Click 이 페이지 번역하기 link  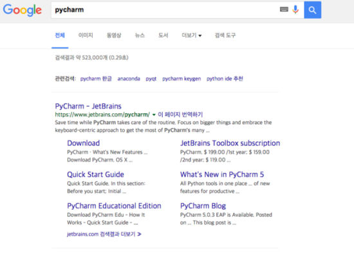pyautogui.click(x=180, y=114)
